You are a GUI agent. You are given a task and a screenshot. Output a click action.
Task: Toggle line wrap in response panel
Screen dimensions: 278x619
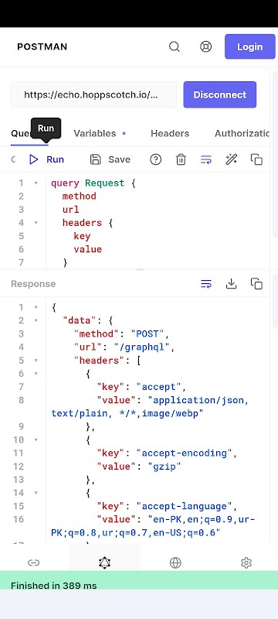206,284
